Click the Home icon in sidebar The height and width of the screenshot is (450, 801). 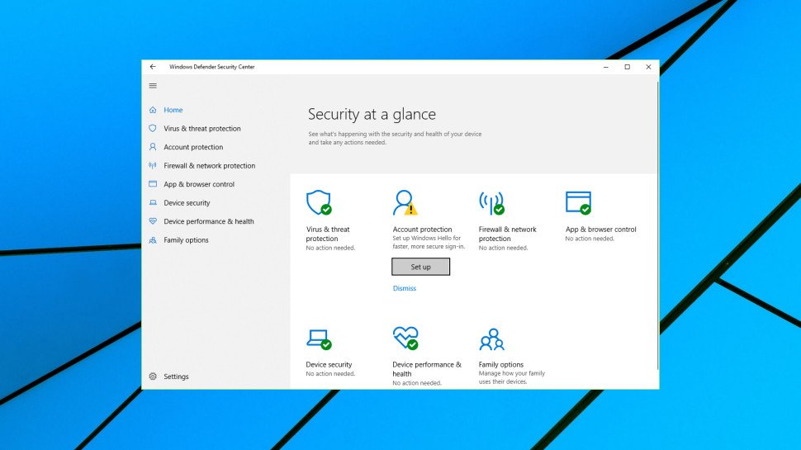[x=153, y=110]
